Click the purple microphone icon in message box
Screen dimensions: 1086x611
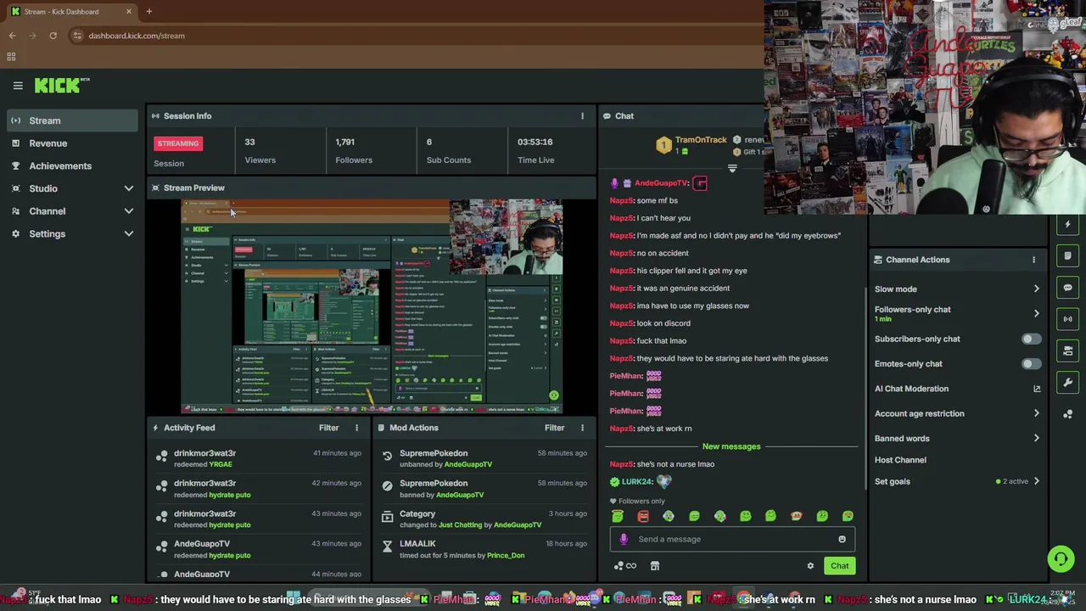[624, 539]
